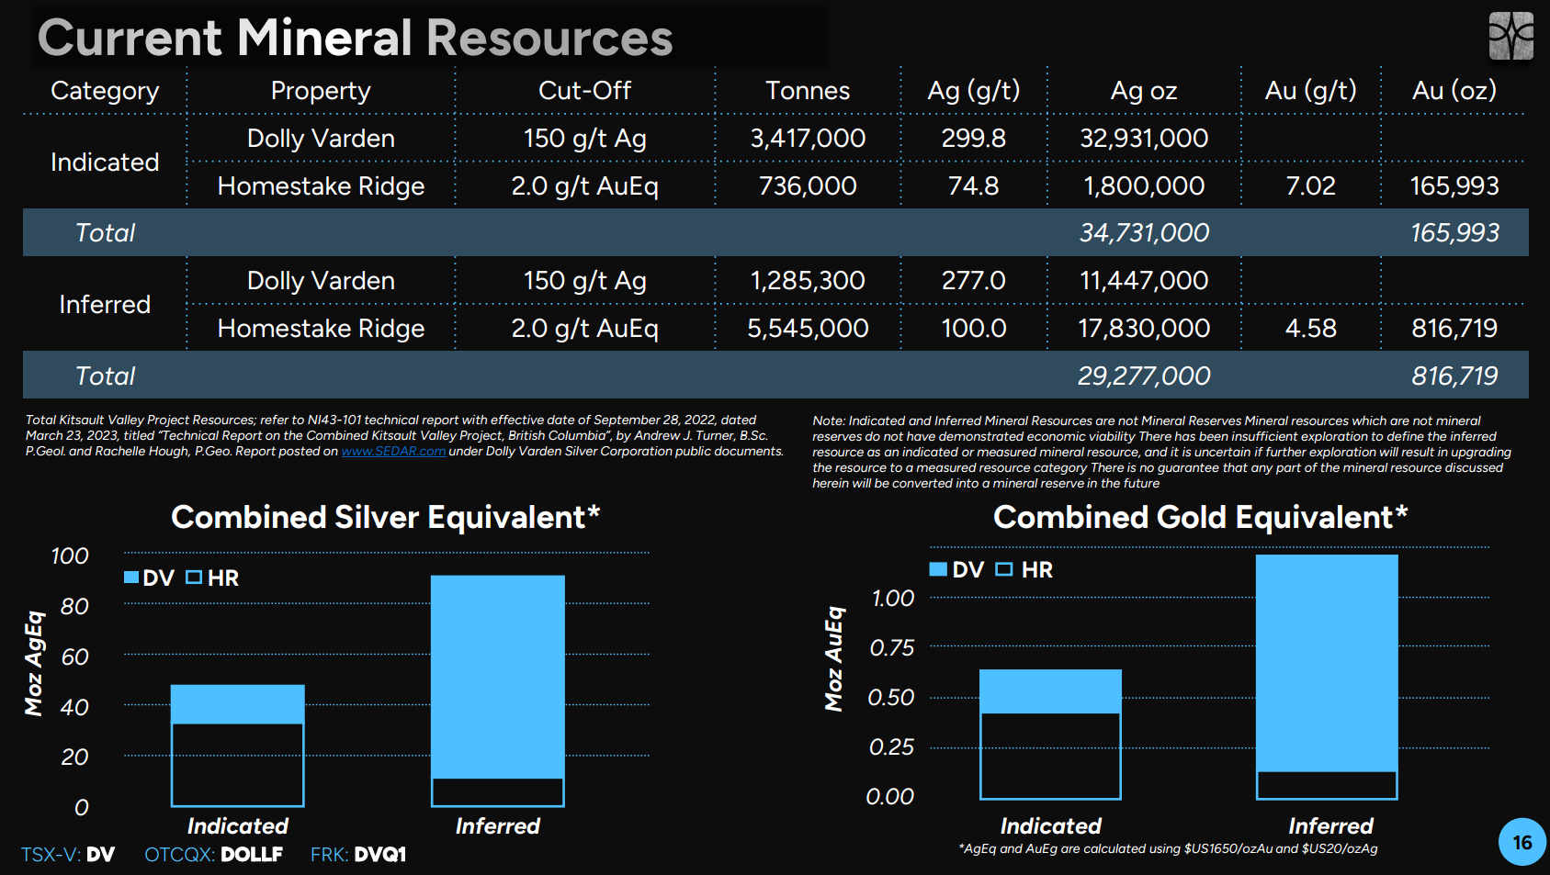The width and height of the screenshot is (1550, 875).
Task: Click the 'Au (g/t)' column header
Action: 1311,91
